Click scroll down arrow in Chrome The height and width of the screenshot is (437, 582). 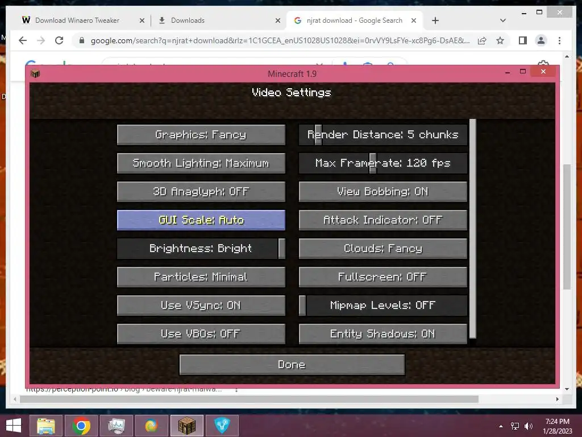coord(567,389)
